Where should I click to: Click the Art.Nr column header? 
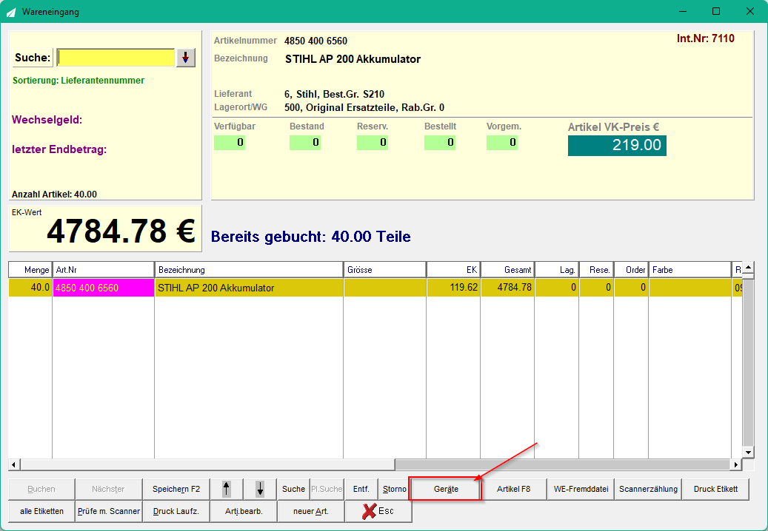[x=104, y=270]
